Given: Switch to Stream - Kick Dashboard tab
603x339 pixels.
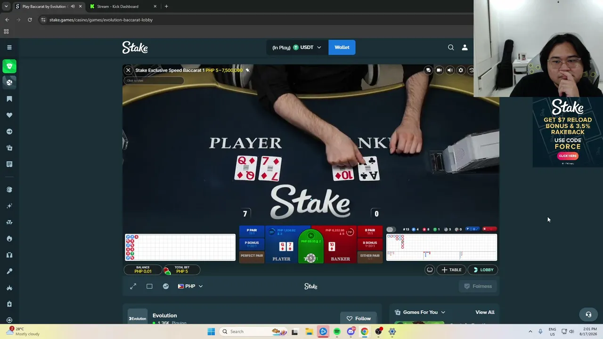Looking at the screenshot, I should 122,7.
